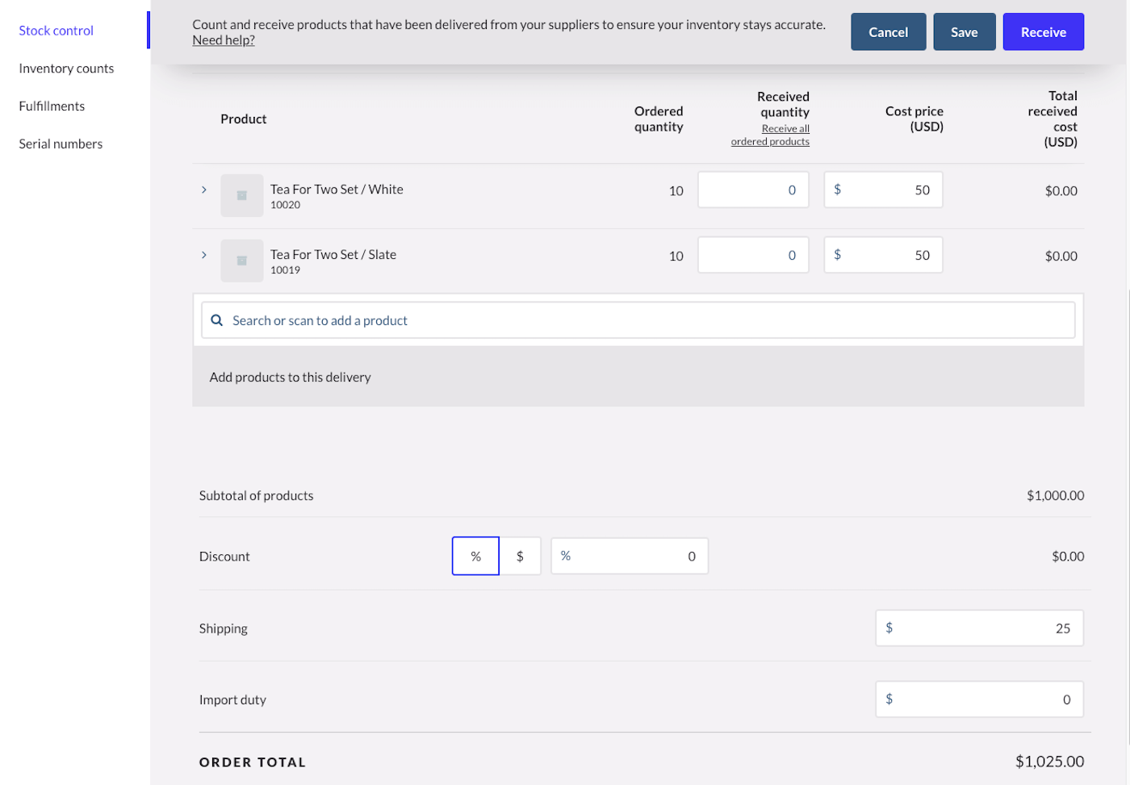Focus the received quantity for White set
This screenshot has height=785, width=1130.
[753, 190]
